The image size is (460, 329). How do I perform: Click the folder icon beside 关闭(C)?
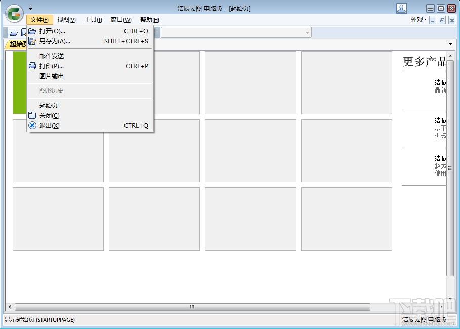(x=32, y=115)
